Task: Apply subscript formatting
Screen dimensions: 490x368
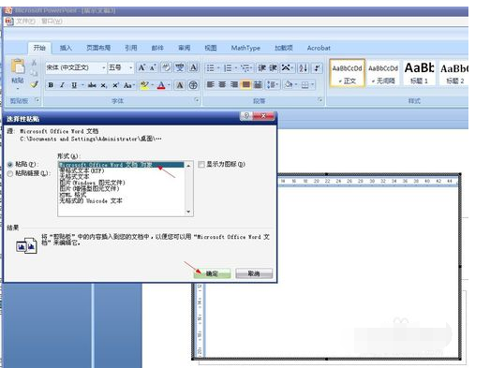Action: [104, 85]
